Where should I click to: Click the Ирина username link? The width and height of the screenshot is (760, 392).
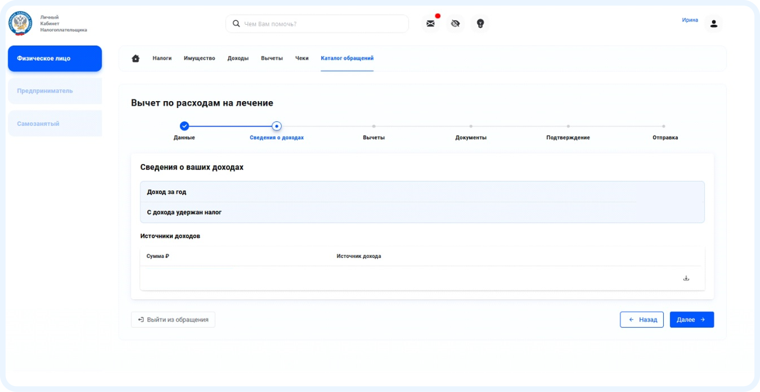tap(690, 20)
